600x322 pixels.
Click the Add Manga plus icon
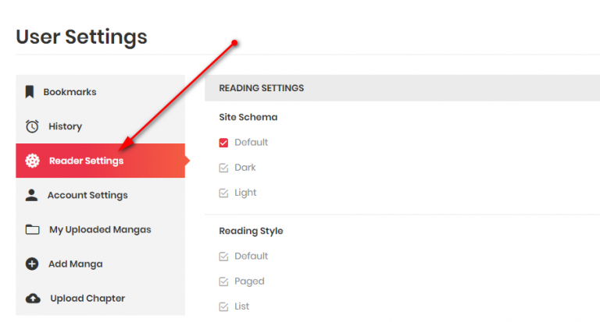click(32, 264)
